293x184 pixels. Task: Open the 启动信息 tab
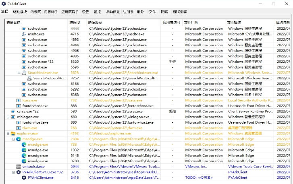(113, 12)
